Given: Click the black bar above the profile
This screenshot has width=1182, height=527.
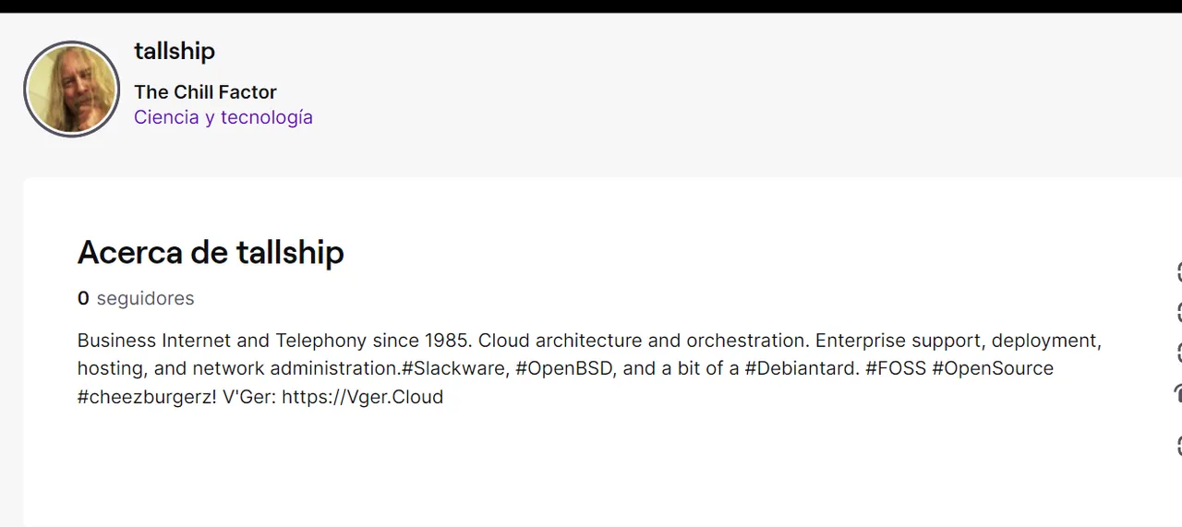Looking at the screenshot, I should 591,6.
